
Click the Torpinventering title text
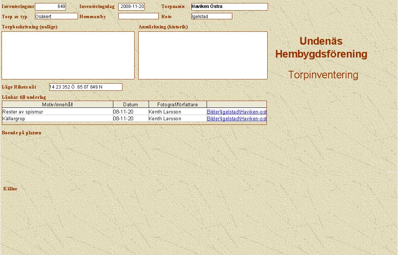pyautogui.click(x=323, y=75)
